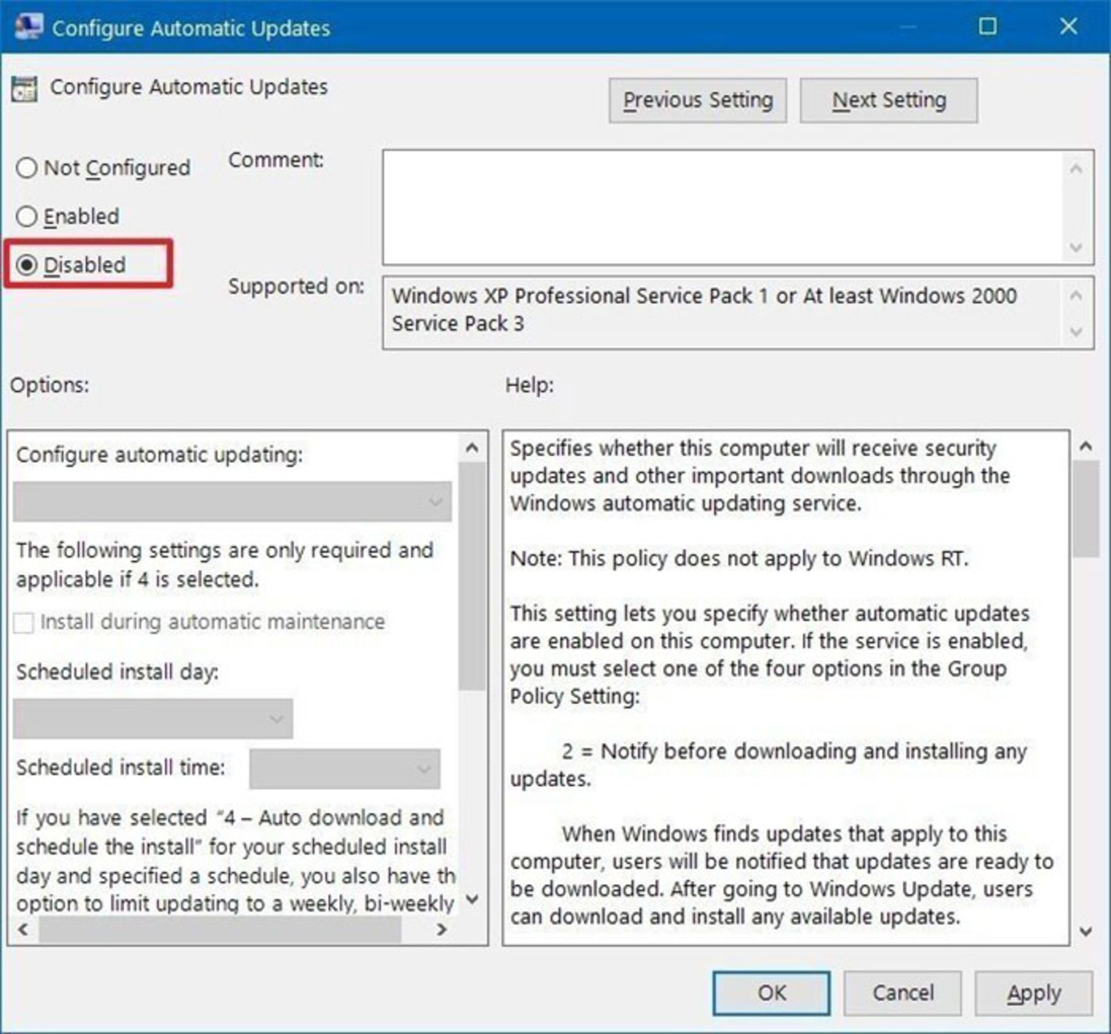Image resolution: width=1111 pixels, height=1034 pixels.
Task: Check Install during automatic maintenance
Action: [24, 623]
